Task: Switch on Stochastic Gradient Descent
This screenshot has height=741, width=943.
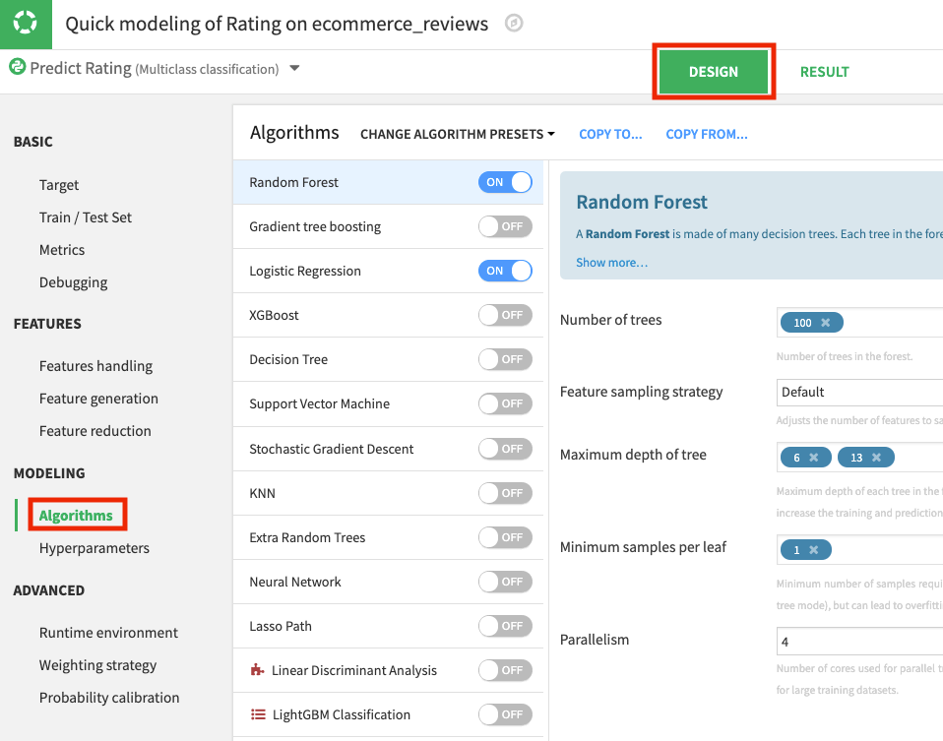Action: click(505, 449)
